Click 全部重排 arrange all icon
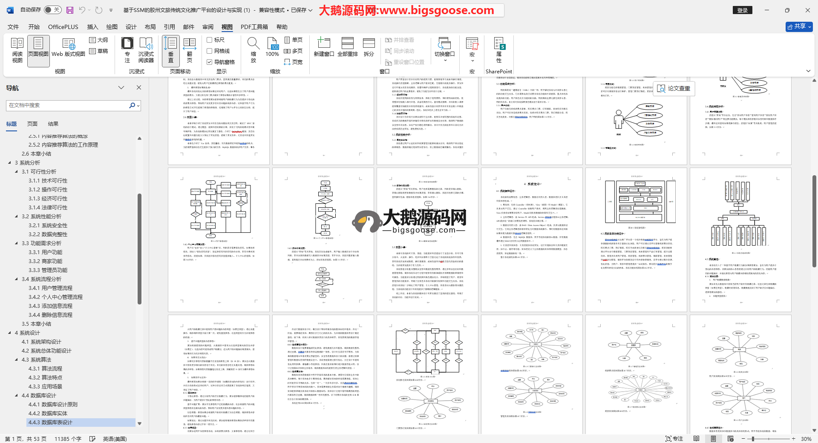This screenshot has height=443, width=818. click(347, 48)
